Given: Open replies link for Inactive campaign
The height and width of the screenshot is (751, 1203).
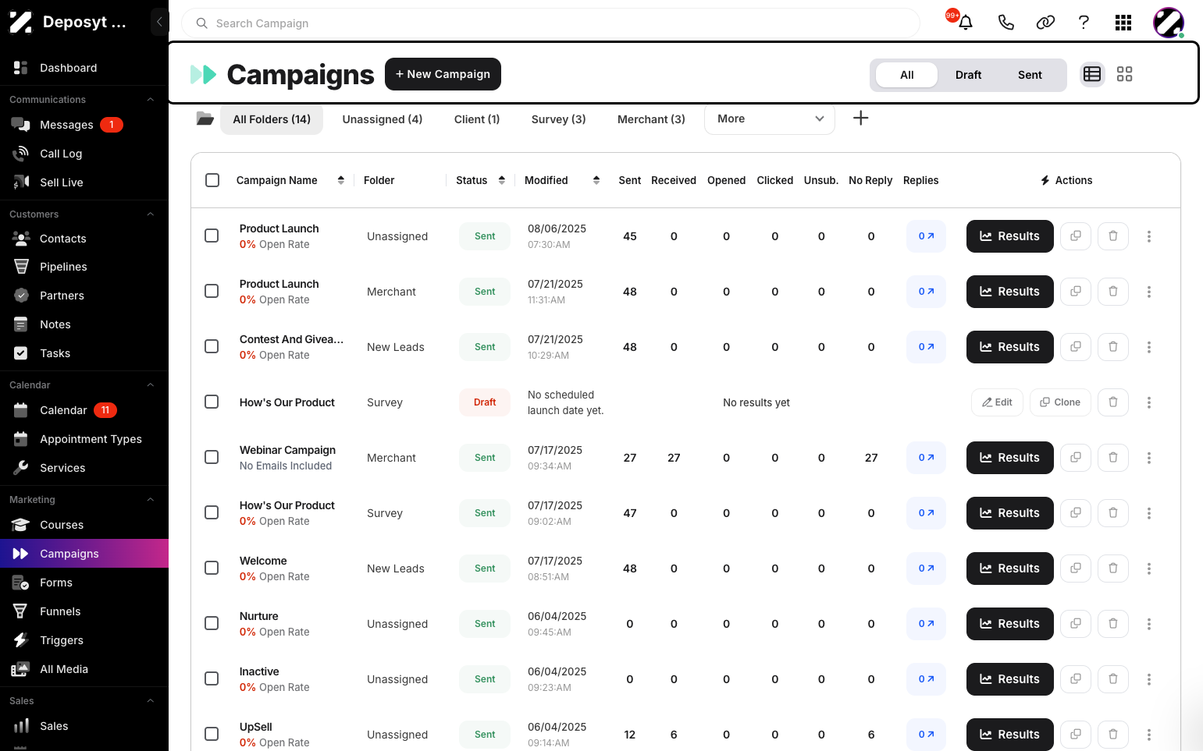Looking at the screenshot, I should coord(926,679).
